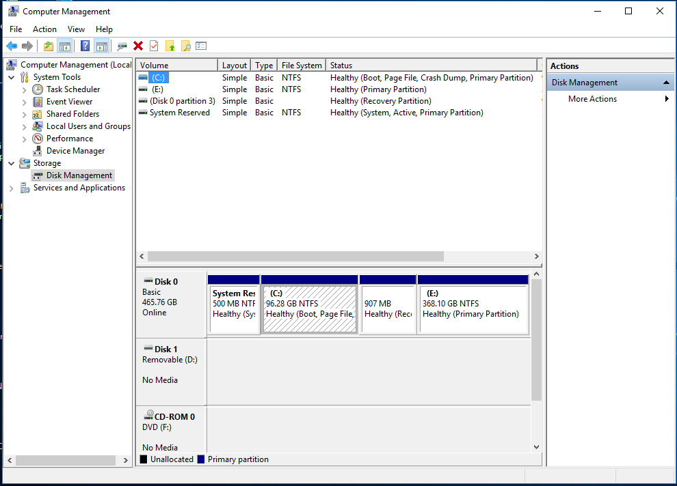The image size is (677, 486).
Task: Click the yellow page with green arrow icon
Action: pyautogui.click(x=170, y=46)
